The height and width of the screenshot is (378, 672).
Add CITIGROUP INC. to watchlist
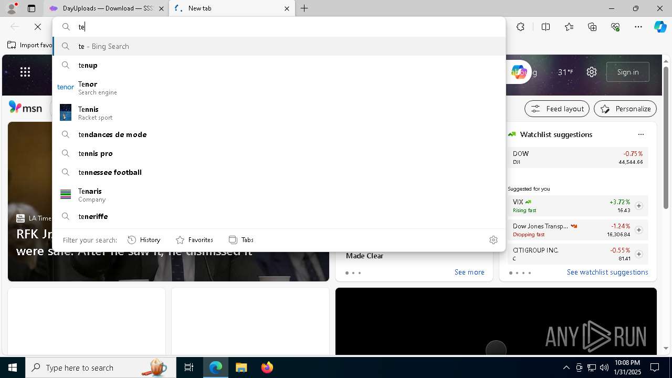(x=639, y=254)
